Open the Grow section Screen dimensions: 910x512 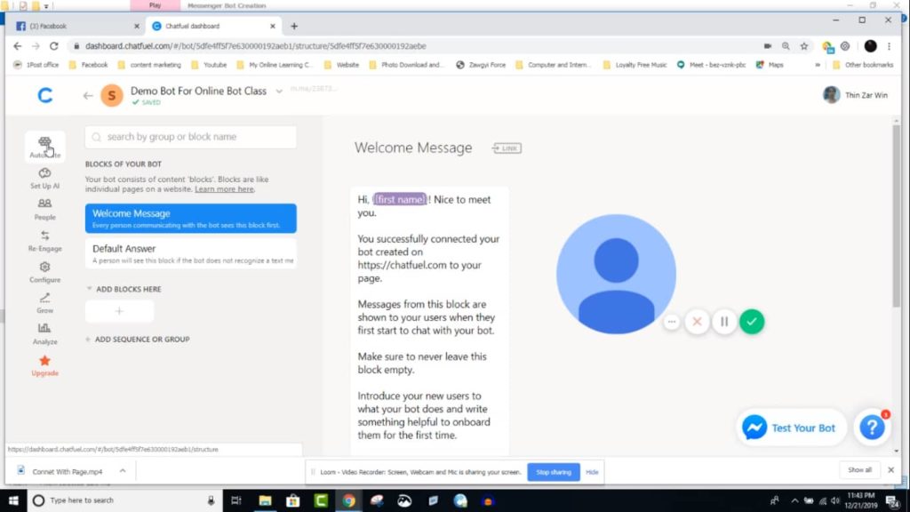coord(44,303)
